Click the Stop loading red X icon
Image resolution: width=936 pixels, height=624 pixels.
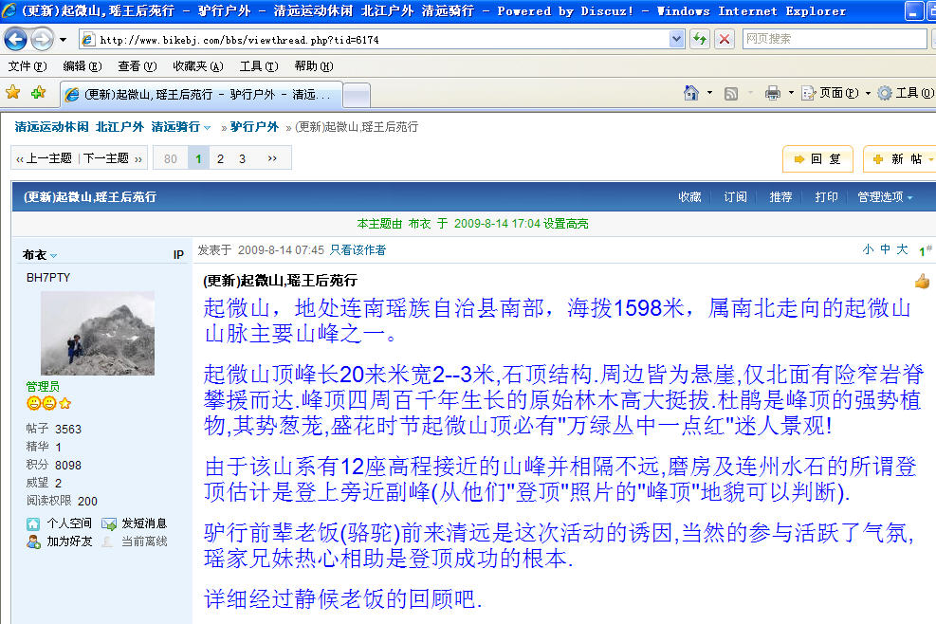pos(724,39)
